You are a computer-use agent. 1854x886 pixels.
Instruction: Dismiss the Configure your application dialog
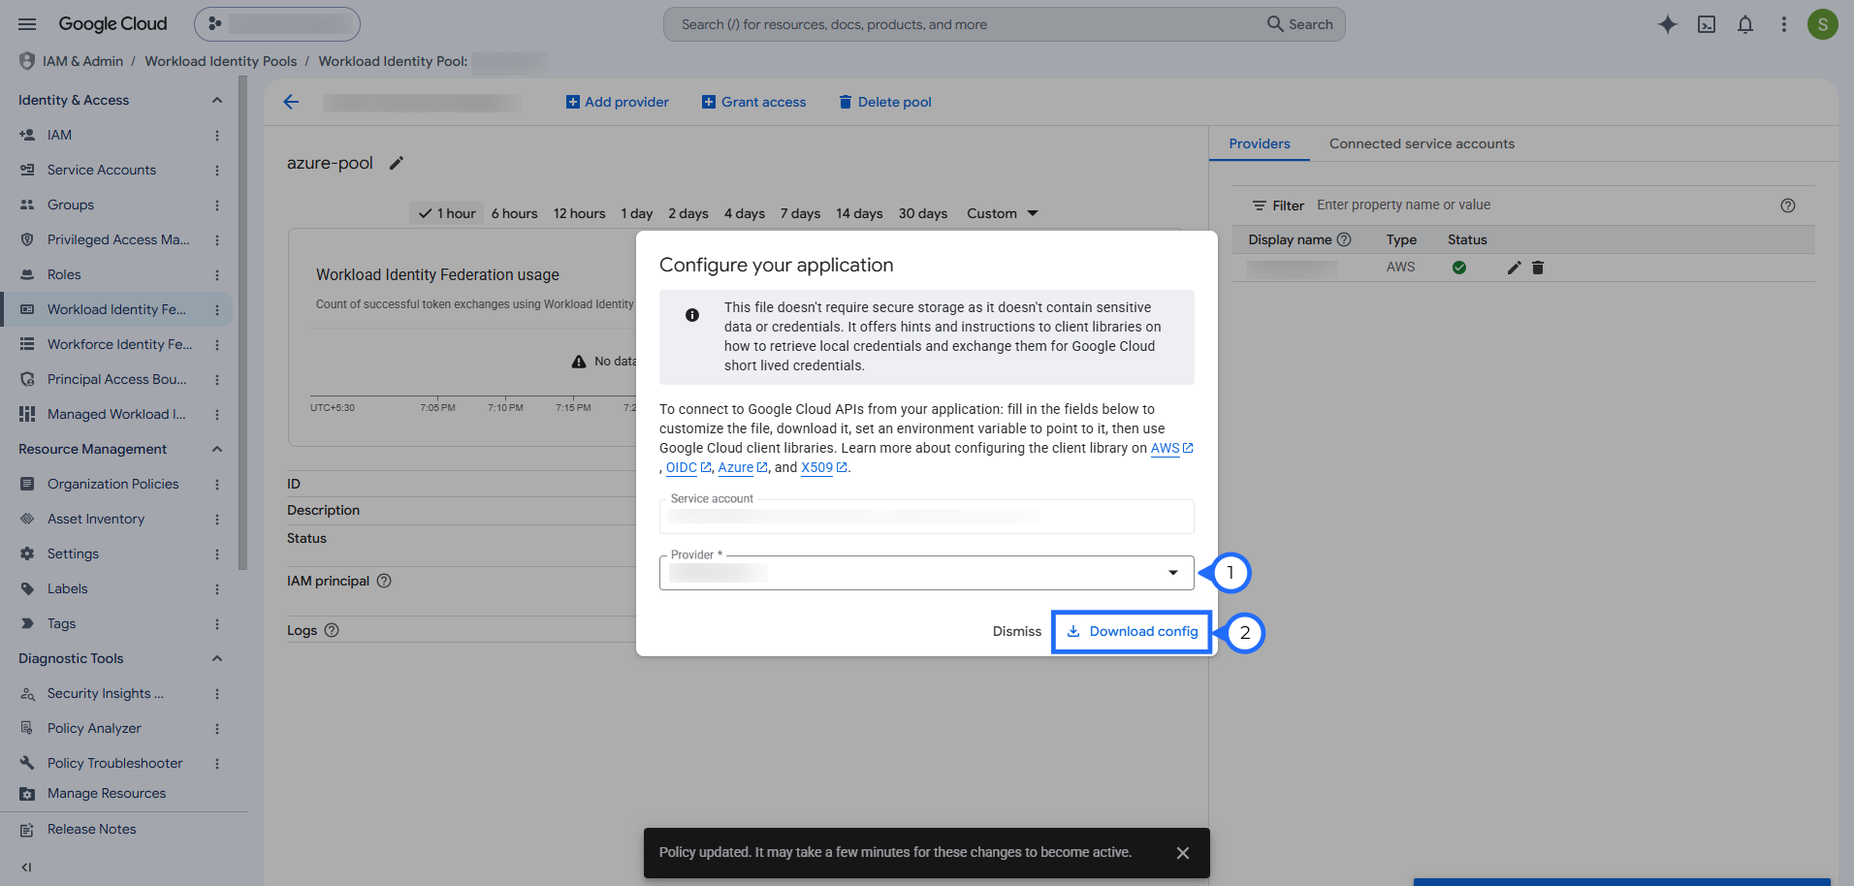click(x=1017, y=631)
